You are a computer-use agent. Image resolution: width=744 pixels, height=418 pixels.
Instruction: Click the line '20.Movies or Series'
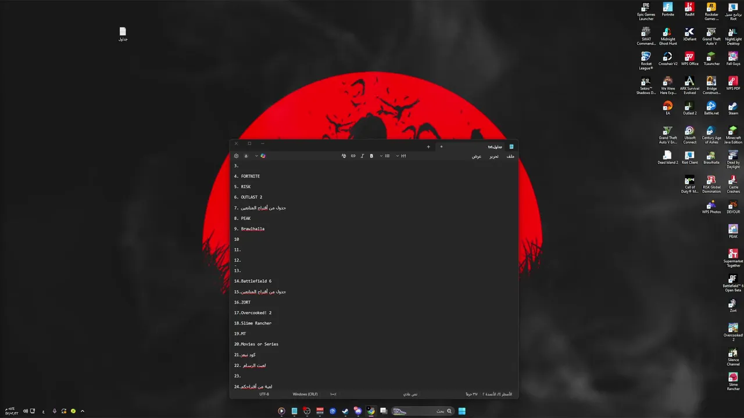256,344
